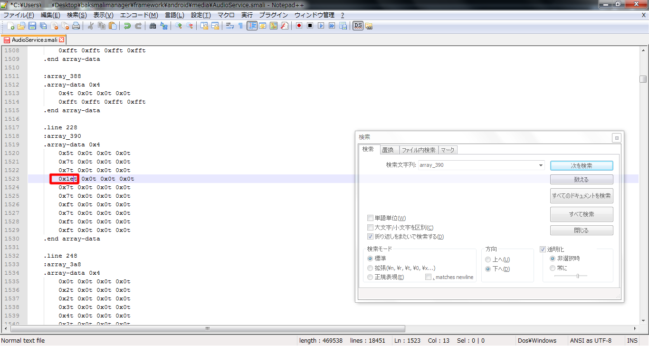Click the 次を検索 button
Screen dimensions: 649x346
click(x=582, y=166)
